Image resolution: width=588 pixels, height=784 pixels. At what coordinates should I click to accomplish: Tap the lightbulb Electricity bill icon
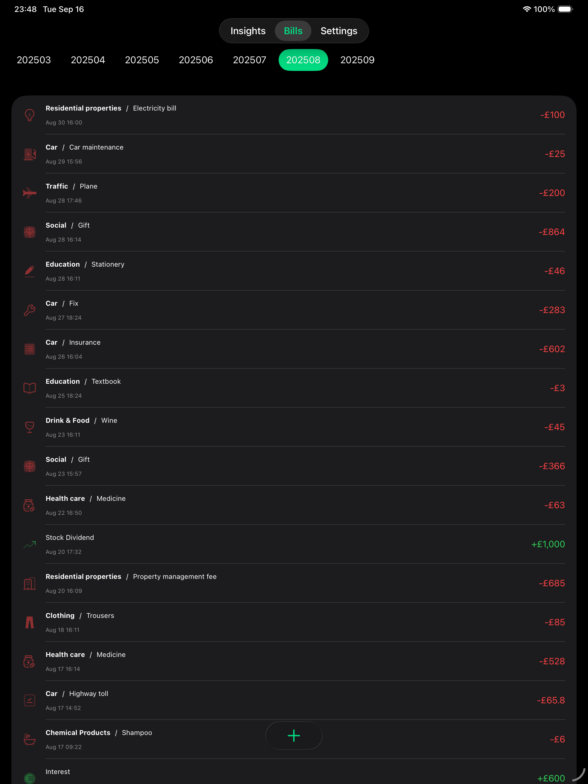point(30,115)
